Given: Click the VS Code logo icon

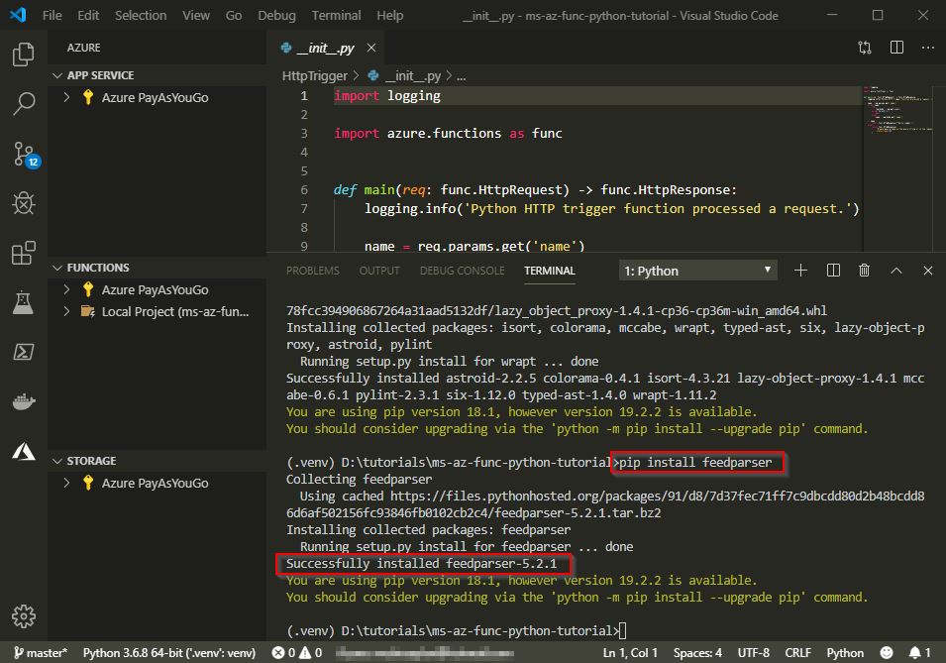Looking at the screenshot, I should point(18,15).
